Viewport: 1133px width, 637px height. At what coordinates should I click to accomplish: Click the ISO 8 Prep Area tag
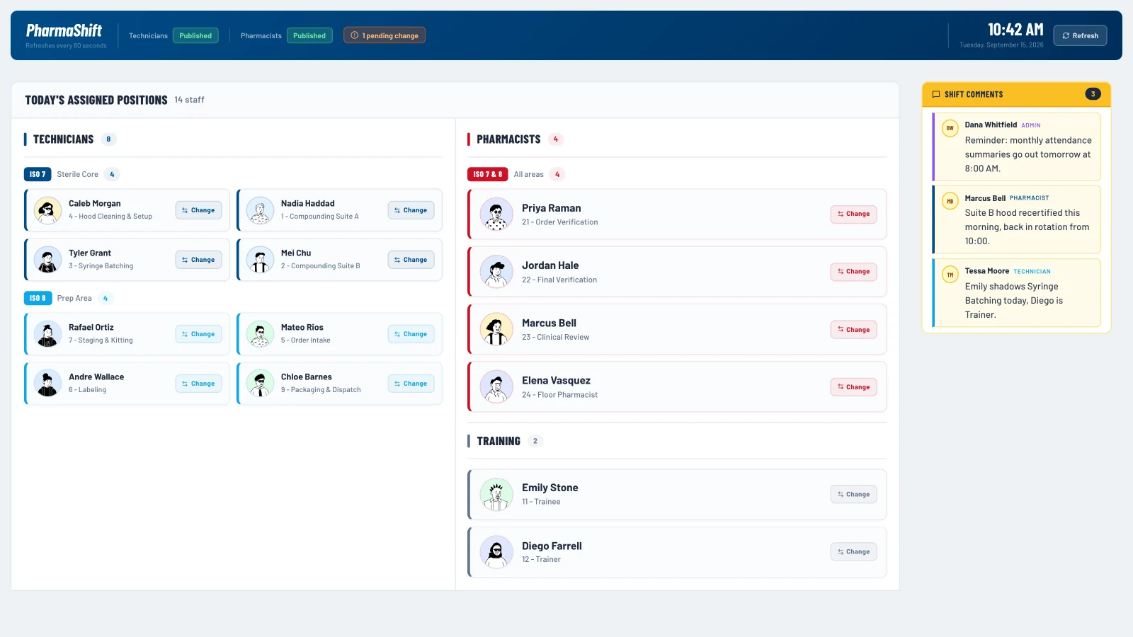[38, 298]
